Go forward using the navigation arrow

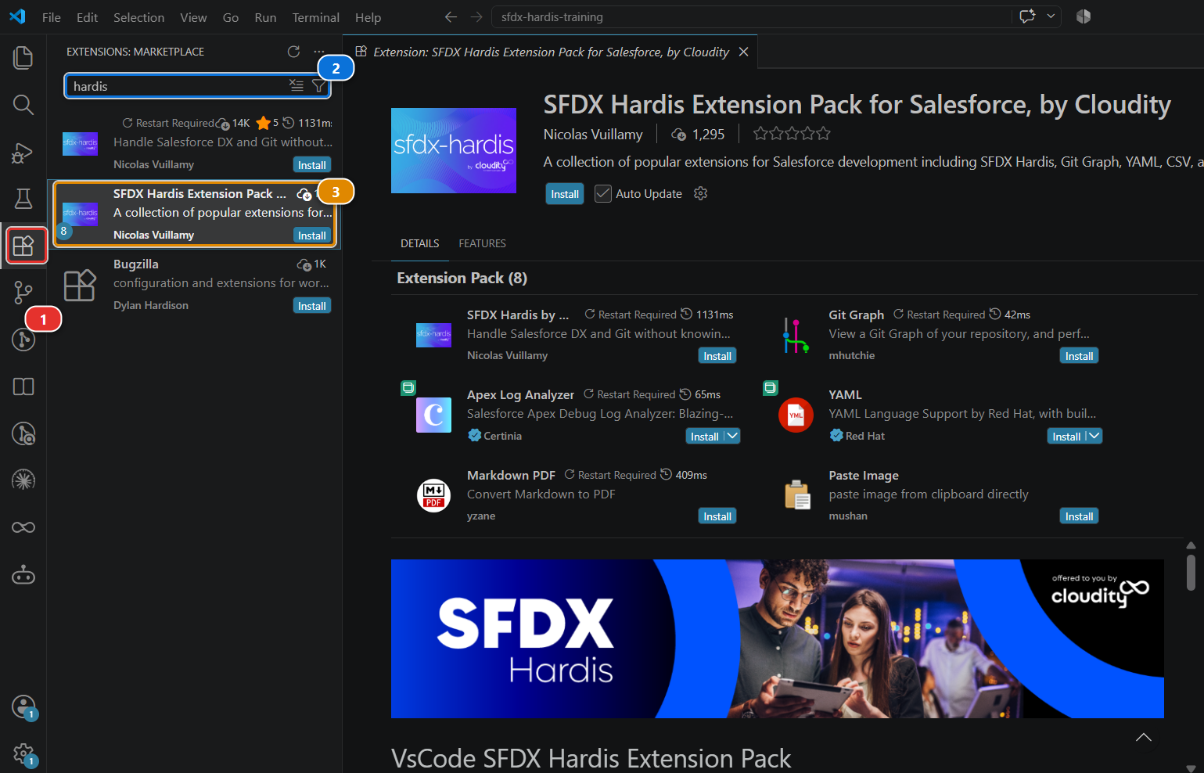476,17
